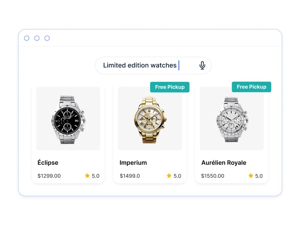Open the silver Aurélien Royale watch image
The width and height of the screenshot is (300, 225).
232,118
